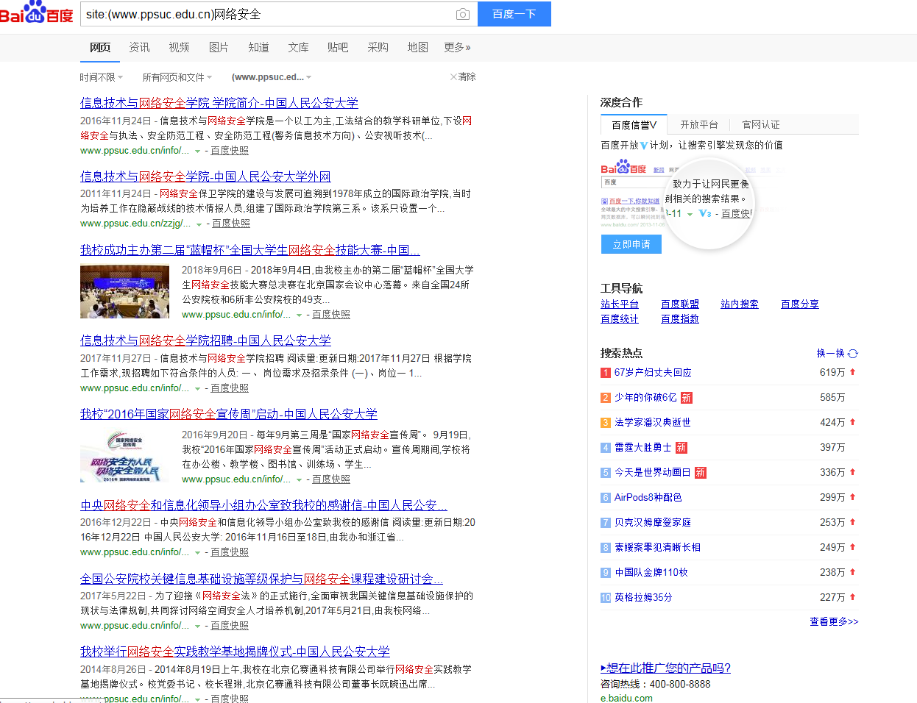
Task: Click 新 badge next to 少年的你破6亿
Action: coord(686,398)
